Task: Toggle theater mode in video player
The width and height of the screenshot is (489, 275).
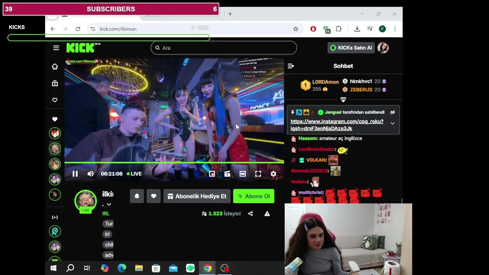Action: 243,174
